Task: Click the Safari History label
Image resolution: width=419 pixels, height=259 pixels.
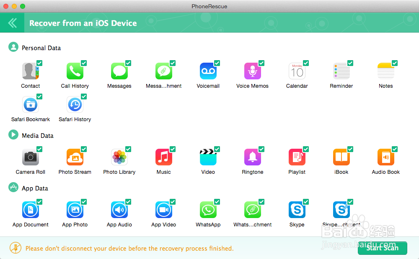Action: click(x=75, y=119)
